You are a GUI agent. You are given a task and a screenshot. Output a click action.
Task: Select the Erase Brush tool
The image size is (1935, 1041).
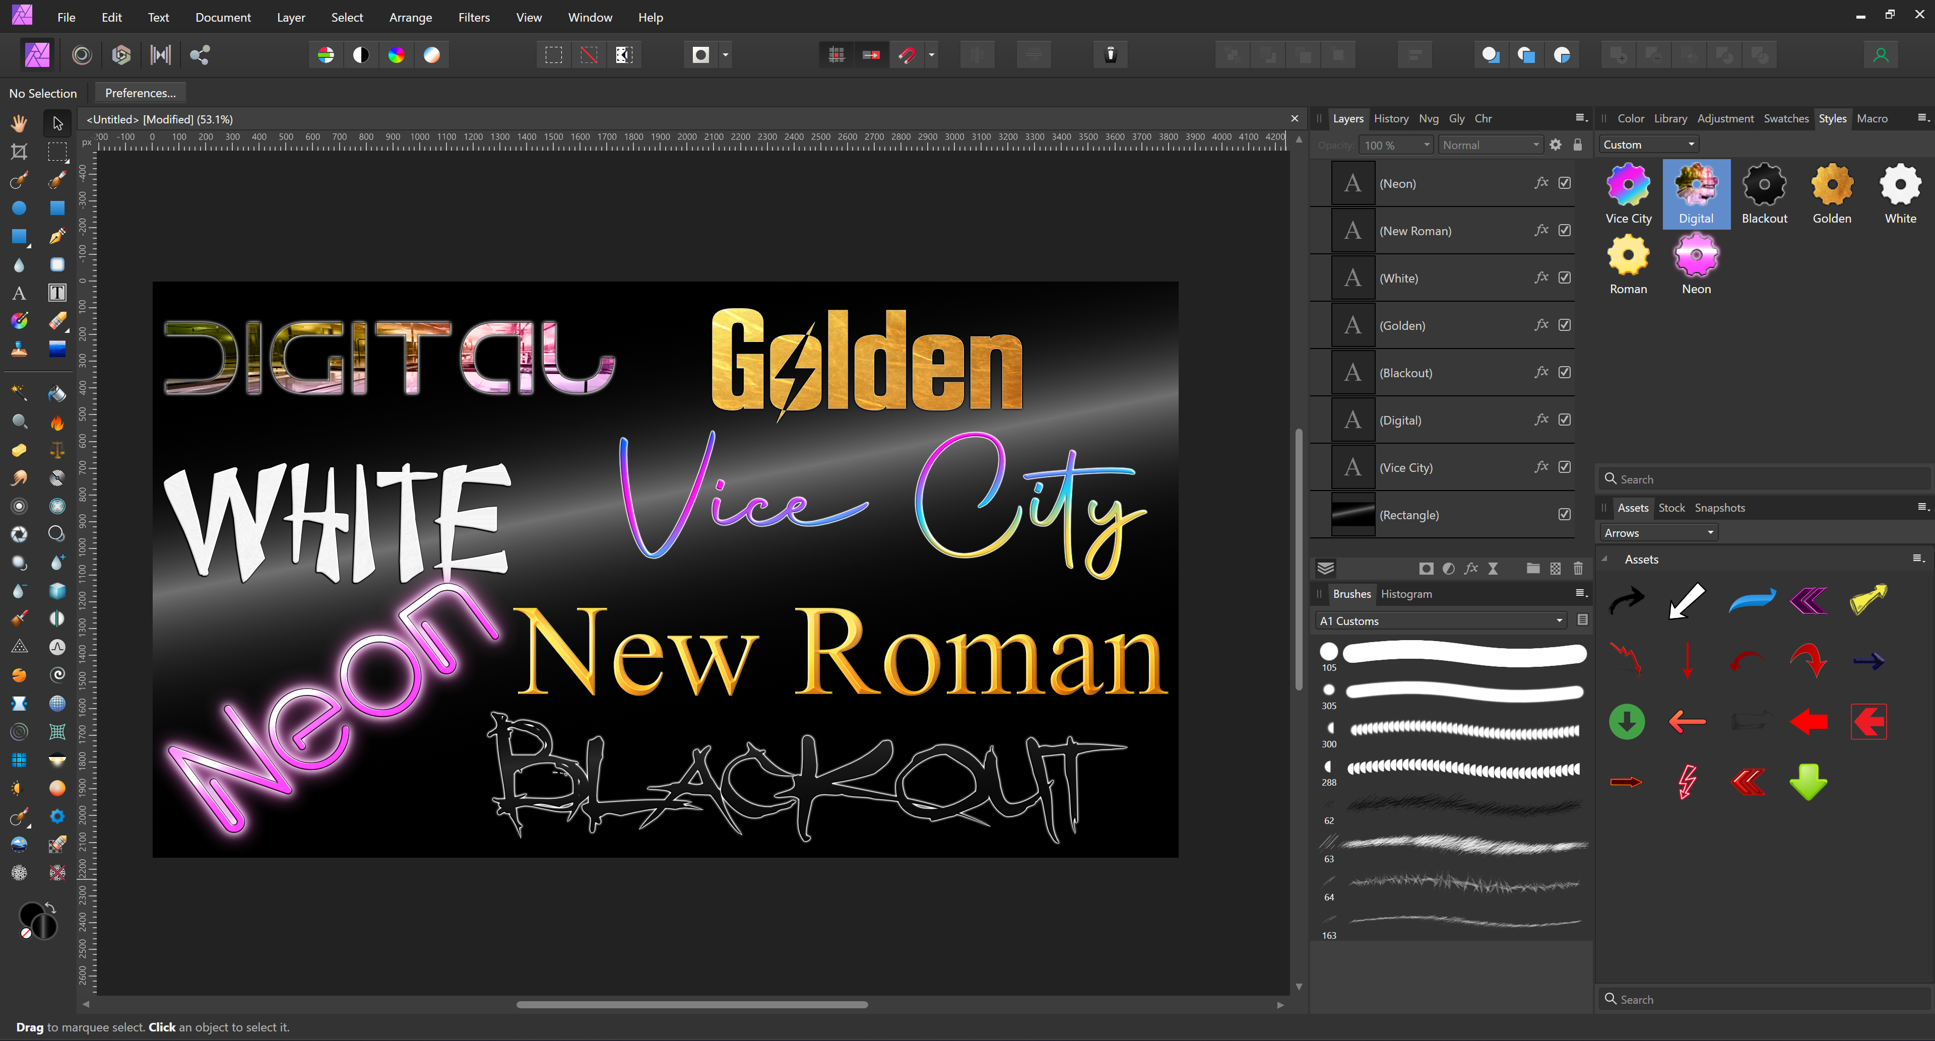click(x=57, y=321)
